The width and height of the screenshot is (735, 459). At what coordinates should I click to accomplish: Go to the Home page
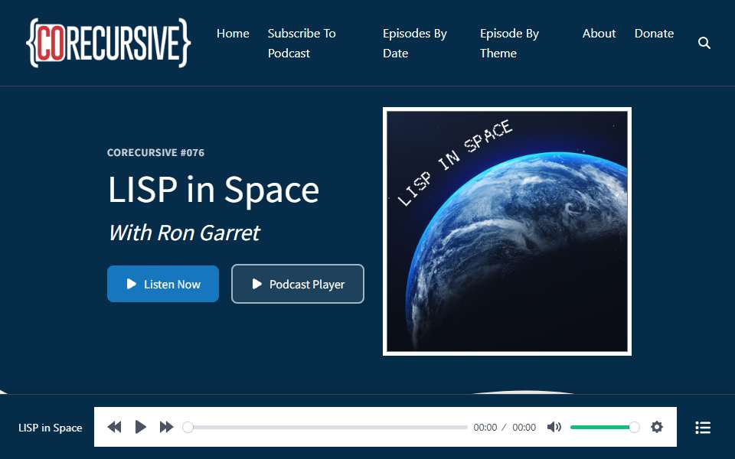233,34
